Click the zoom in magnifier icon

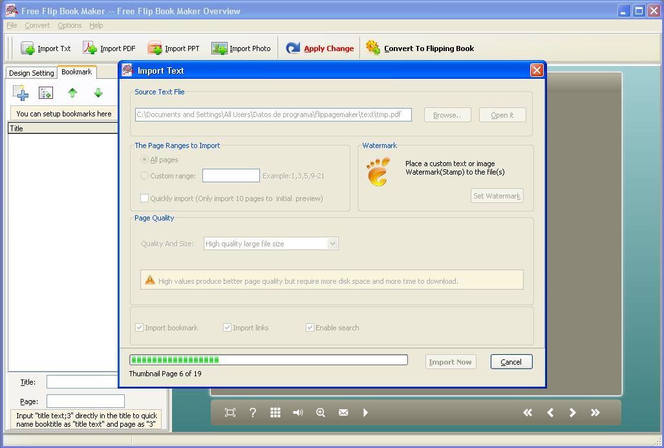(321, 412)
